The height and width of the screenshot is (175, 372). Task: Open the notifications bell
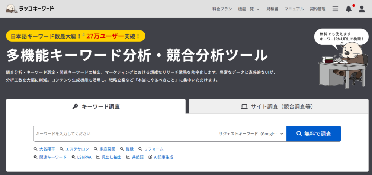pos(349,9)
